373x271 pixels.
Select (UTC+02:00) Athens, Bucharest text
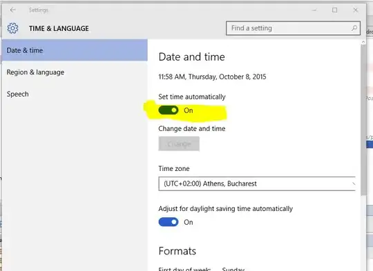click(x=210, y=183)
